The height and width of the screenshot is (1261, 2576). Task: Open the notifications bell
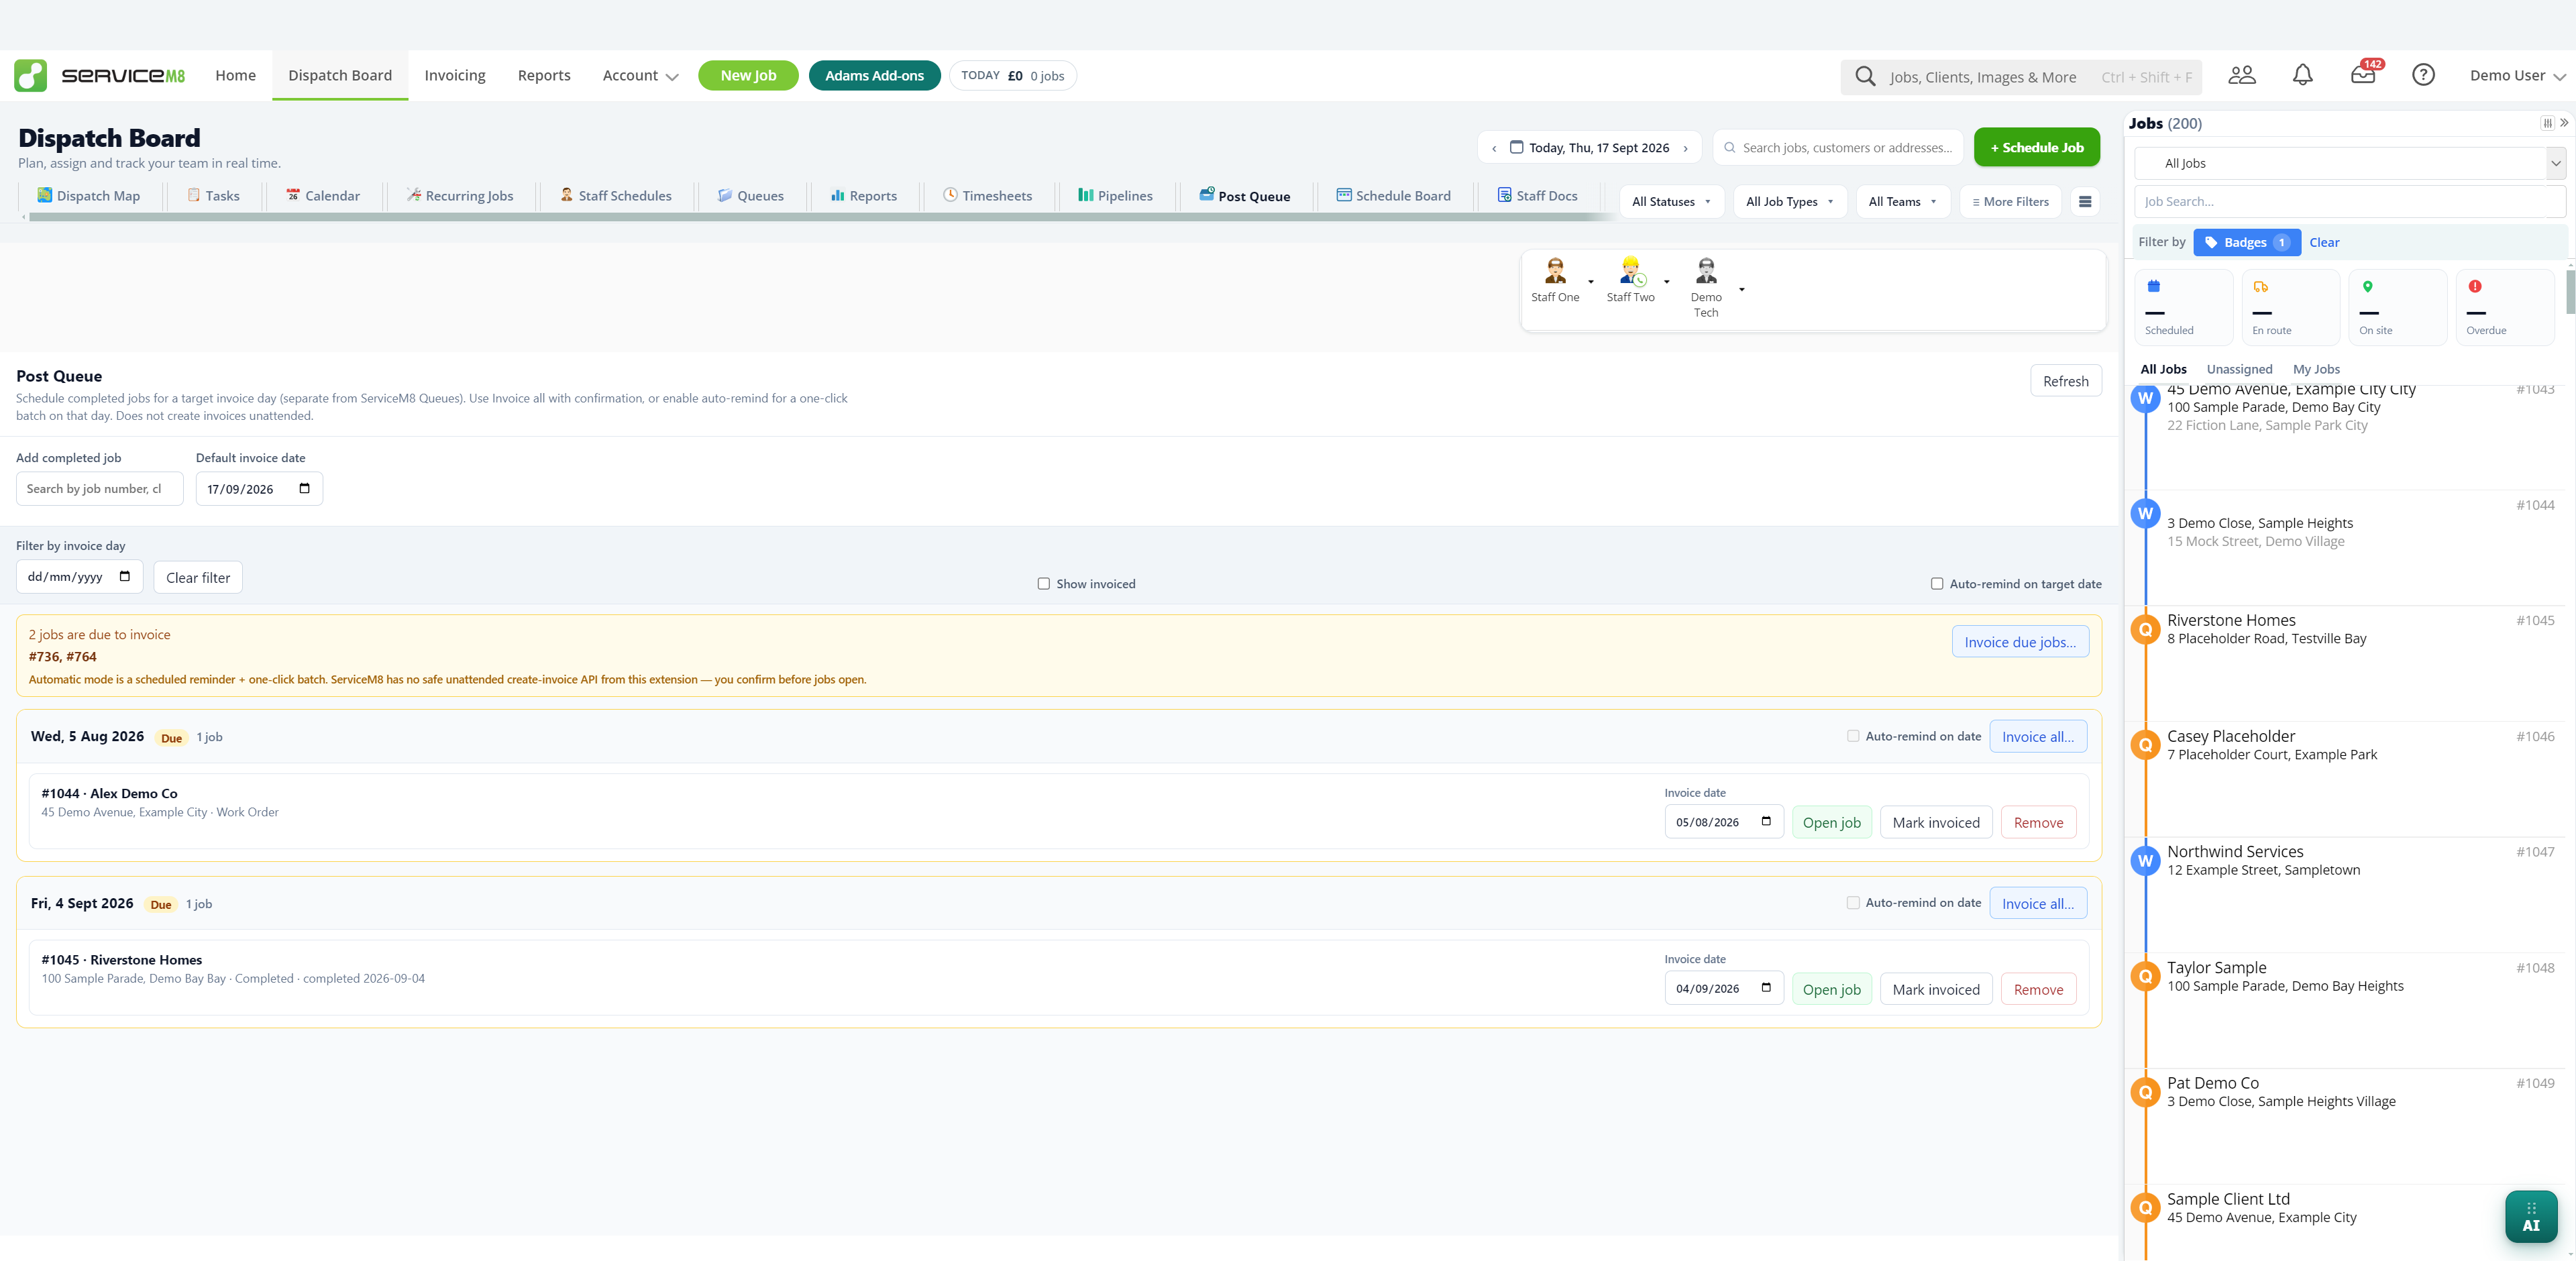[2303, 75]
